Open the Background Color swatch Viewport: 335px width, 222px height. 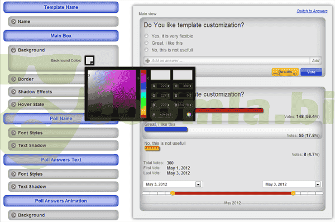[x=89, y=60]
